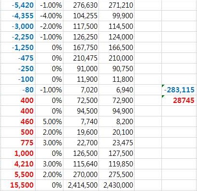197x191 pixels.
Task: Select the 126,250 cell
Action: pos(81,37)
